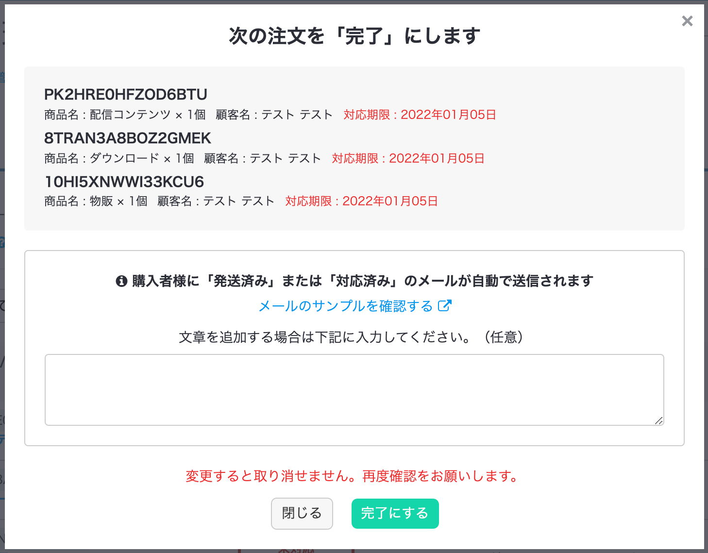The image size is (708, 553).
Task: Click the info icon beside the email notice
Action: pyautogui.click(x=121, y=281)
